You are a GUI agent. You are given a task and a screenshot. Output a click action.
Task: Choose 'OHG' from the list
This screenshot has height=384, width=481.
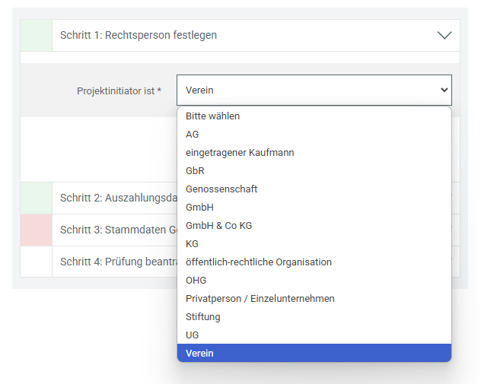(196, 281)
